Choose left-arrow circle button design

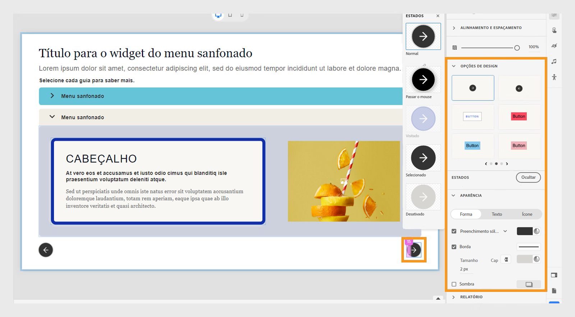pos(519,88)
